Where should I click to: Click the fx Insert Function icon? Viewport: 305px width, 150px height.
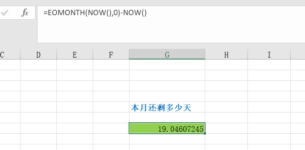coord(25,13)
